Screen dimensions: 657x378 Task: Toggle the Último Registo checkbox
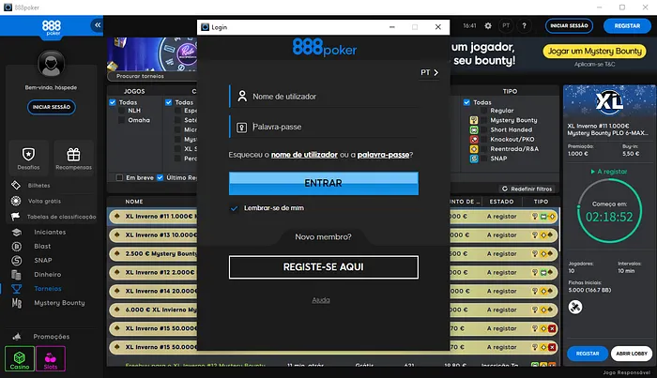click(x=160, y=177)
